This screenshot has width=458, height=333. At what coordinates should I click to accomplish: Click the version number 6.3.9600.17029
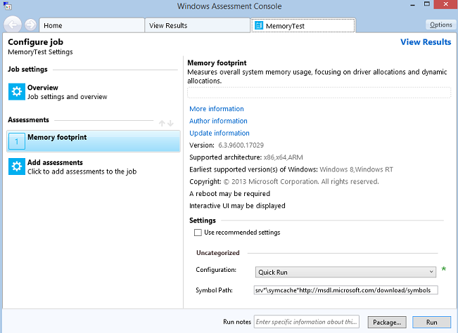pos(241,145)
